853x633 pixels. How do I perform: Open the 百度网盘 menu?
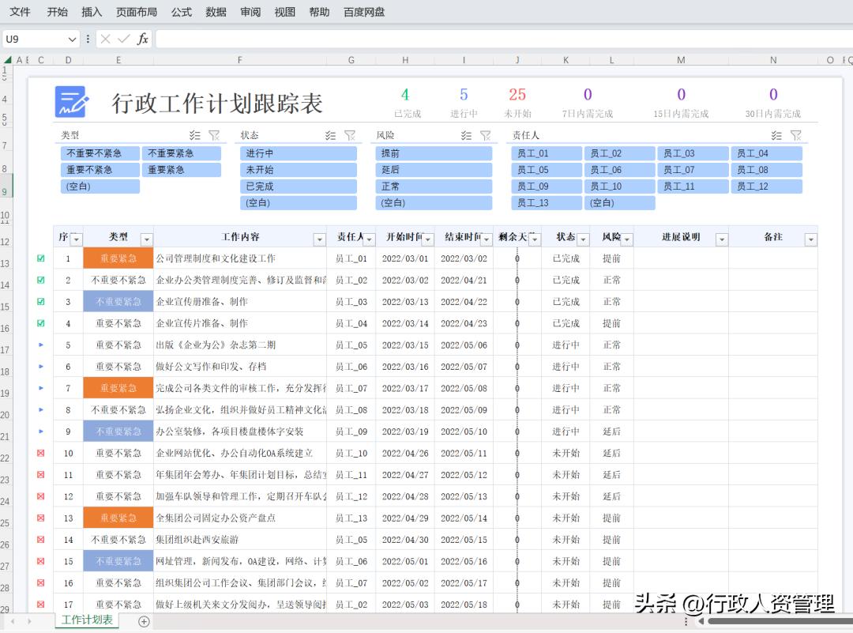(363, 12)
